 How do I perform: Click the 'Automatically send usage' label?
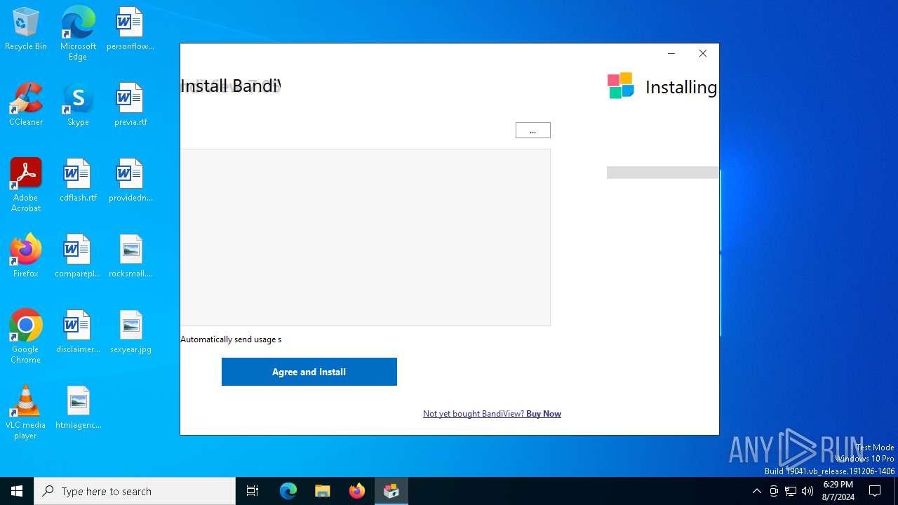[231, 339]
